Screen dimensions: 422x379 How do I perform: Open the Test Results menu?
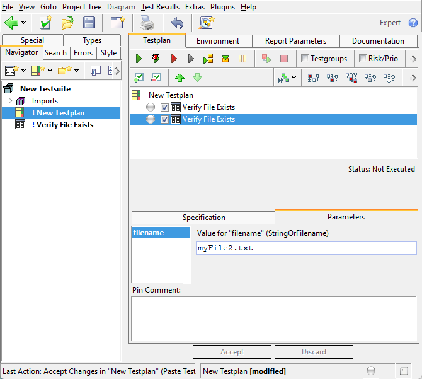160,7
